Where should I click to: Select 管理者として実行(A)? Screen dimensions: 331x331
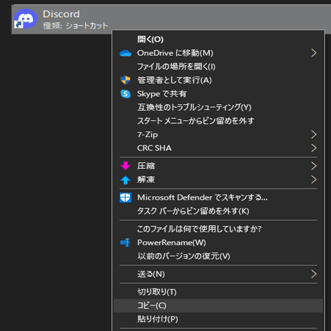click(218, 80)
